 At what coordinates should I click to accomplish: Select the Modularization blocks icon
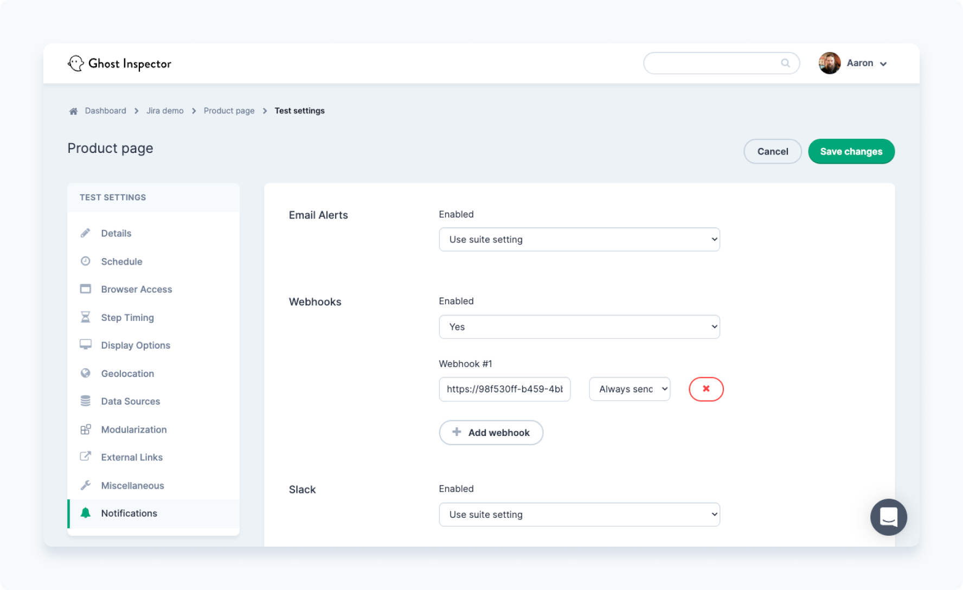click(x=85, y=429)
